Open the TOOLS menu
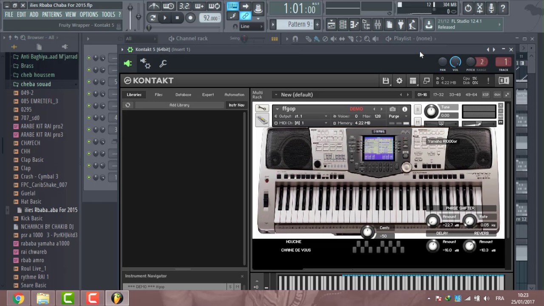Image resolution: width=544 pixels, height=306 pixels. pyautogui.click(x=108, y=14)
